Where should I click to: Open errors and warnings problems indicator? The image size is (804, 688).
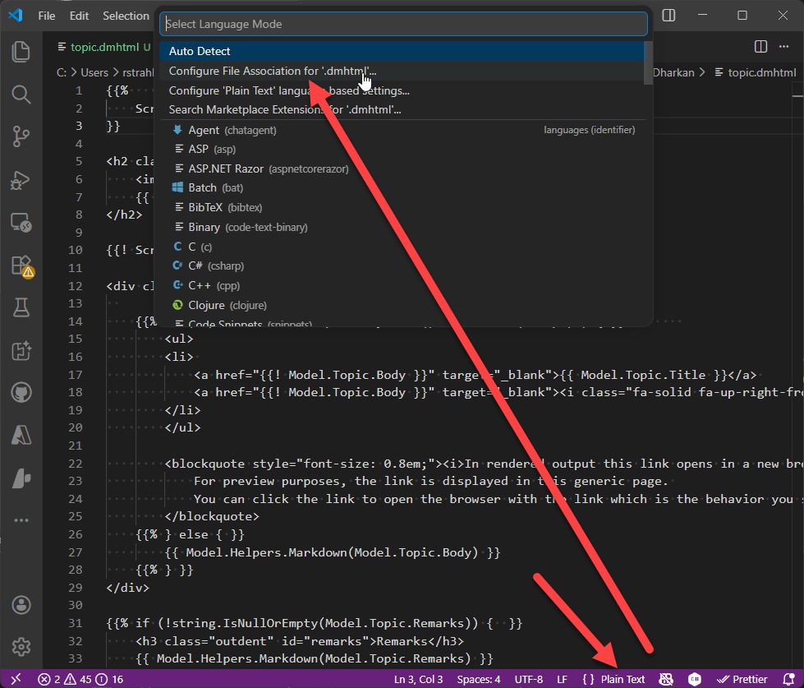[80, 679]
